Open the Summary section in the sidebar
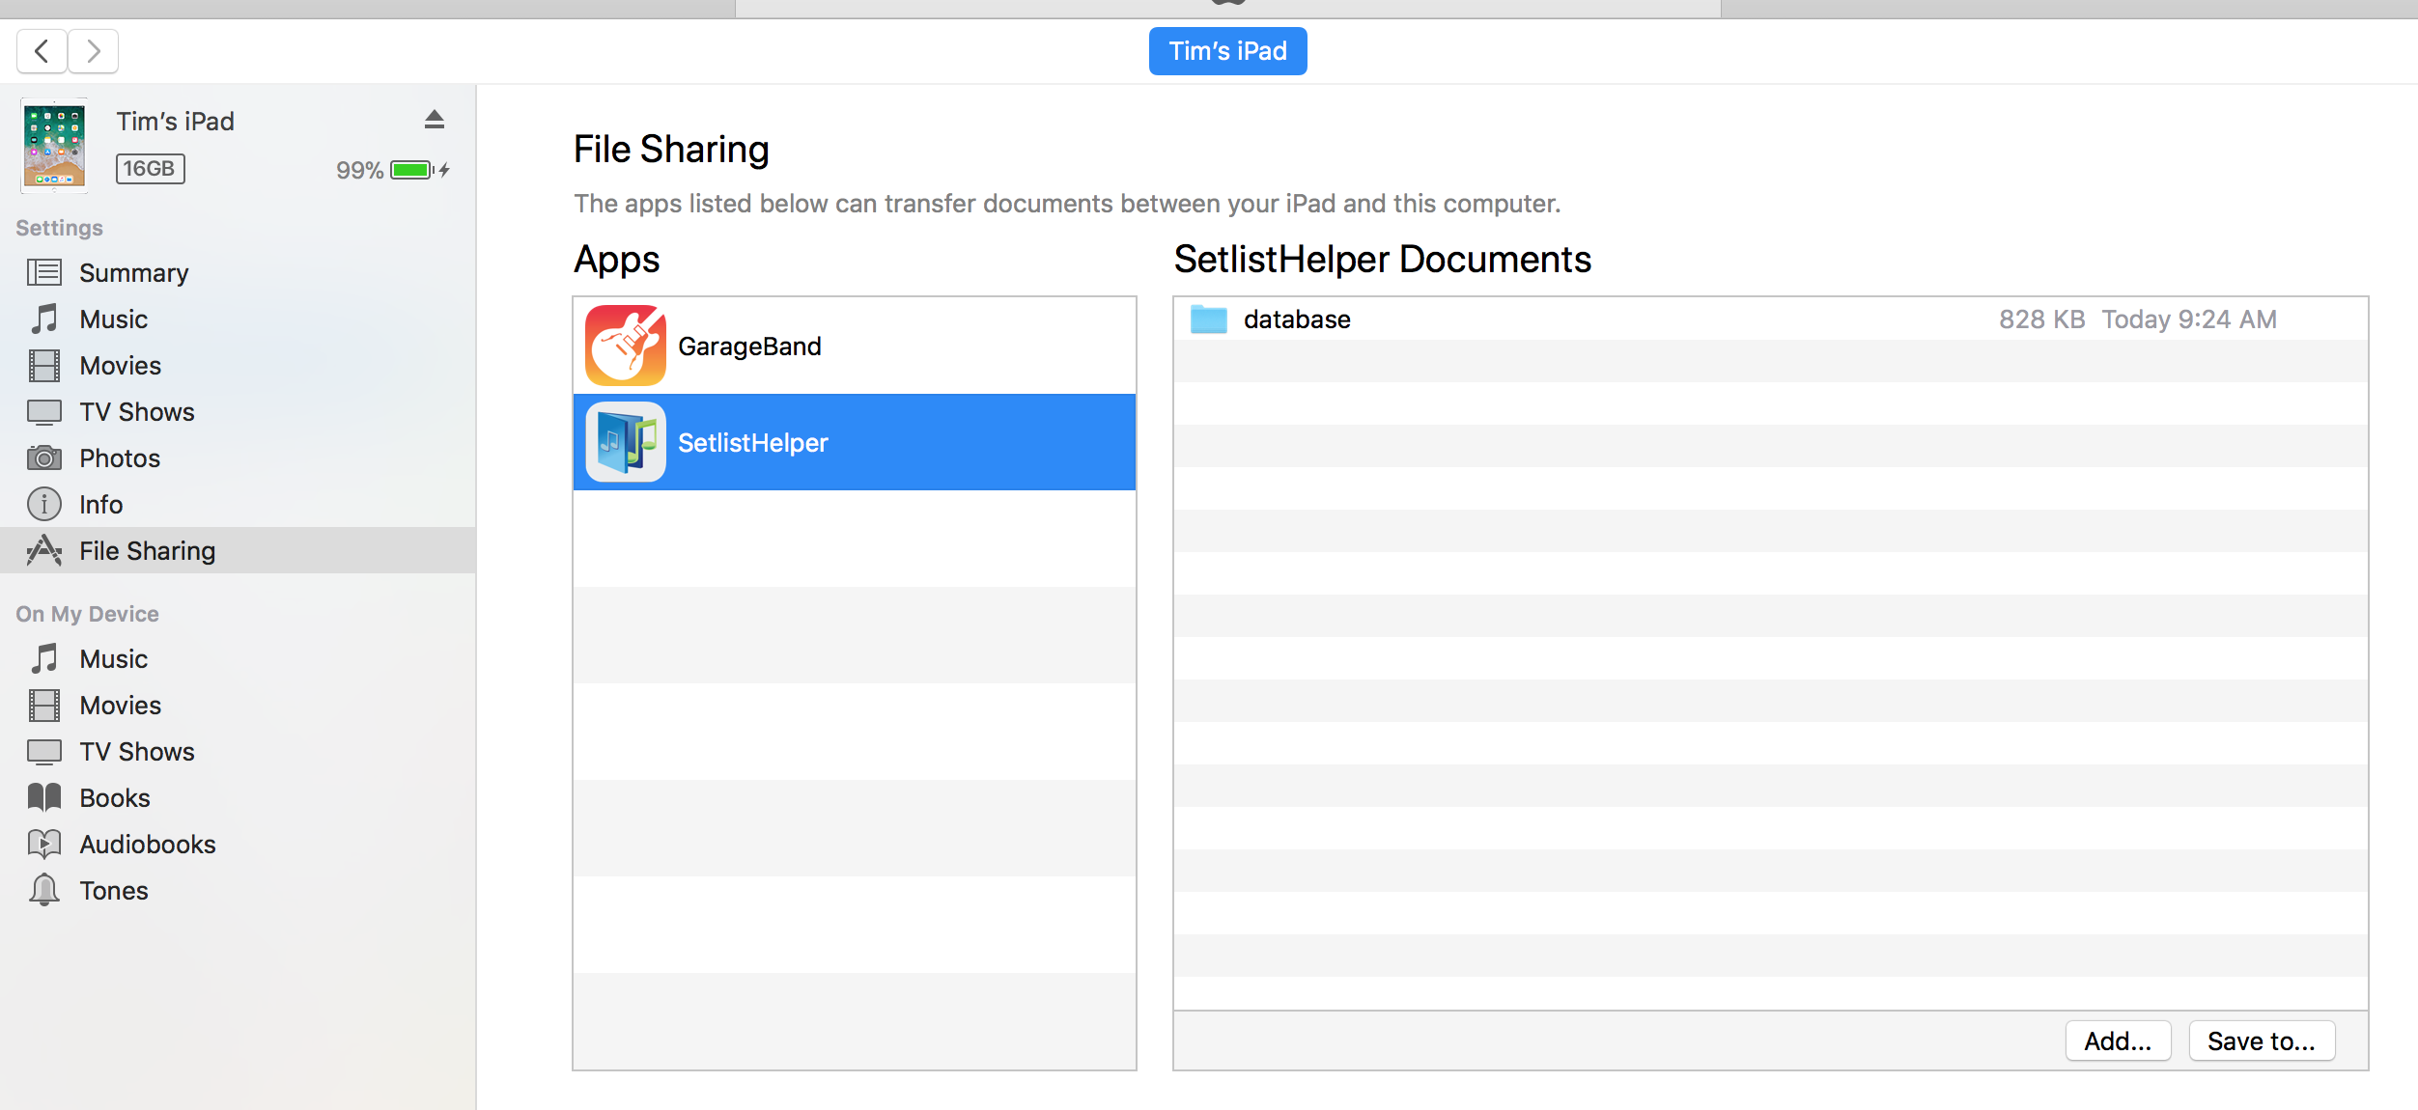 pyautogui.click(x=133, y=272)
